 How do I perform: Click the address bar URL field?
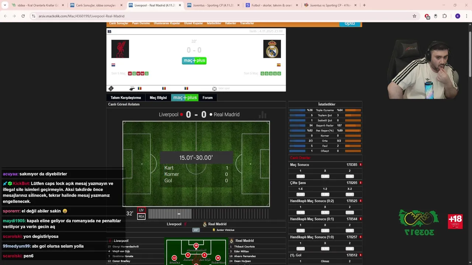[x=221, y=16]
